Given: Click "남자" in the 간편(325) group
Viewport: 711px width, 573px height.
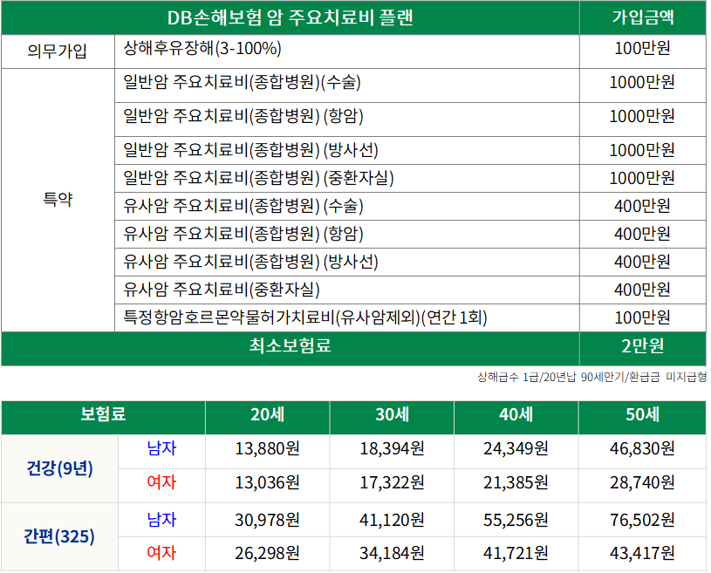Looking at the screenshot, I should click(x=161, y=520).
